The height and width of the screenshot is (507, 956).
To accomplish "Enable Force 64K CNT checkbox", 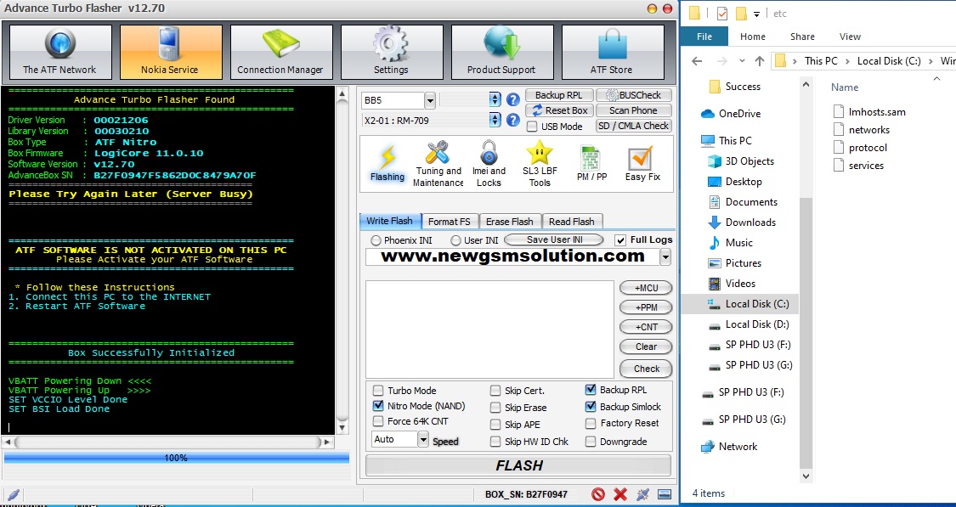I will click(x=378, y=421).
